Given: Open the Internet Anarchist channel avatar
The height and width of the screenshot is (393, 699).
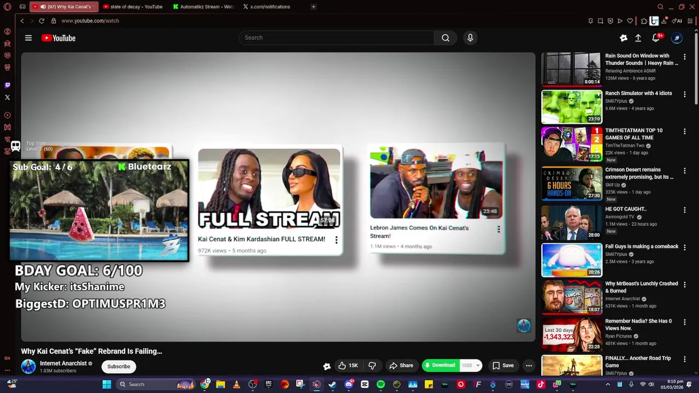Looking at the screenshot, I should 28,366.
